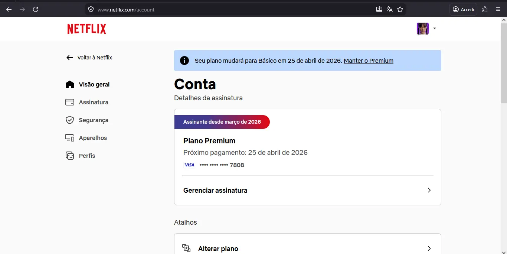Click the info icon in blue banner
Screen dimensions: 507x254
pos(184,61)
